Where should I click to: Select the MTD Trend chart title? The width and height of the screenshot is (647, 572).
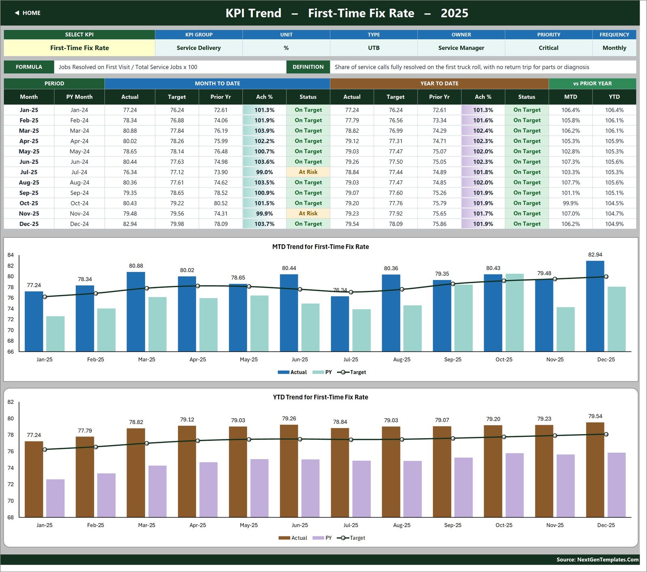point(320,247)
